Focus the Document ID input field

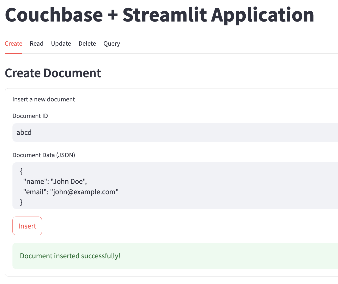(175, 133)
